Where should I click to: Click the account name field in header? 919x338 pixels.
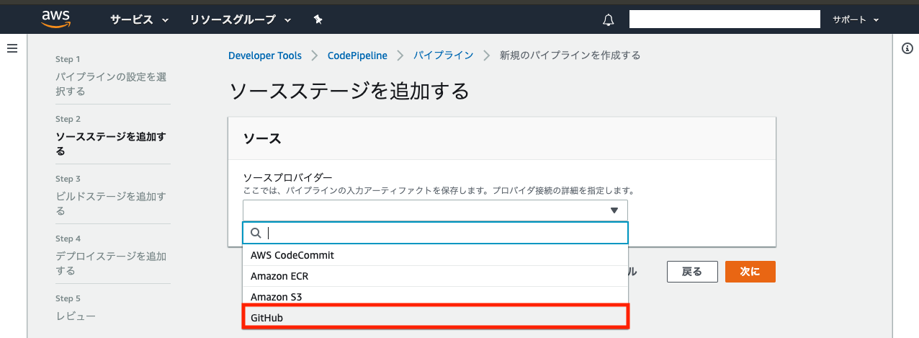pos(725,19)
